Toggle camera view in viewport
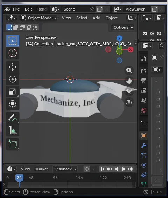Viewport: 168px width, 198px height. point(129,91)
